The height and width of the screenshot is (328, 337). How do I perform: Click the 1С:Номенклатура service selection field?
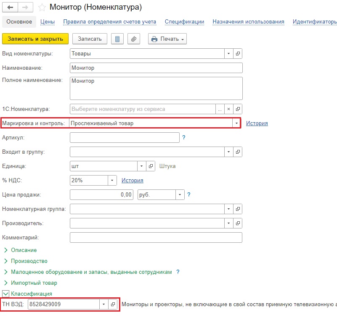tap(143, 109)
